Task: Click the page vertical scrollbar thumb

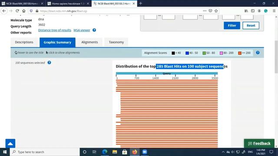Action: click(276, 57)
